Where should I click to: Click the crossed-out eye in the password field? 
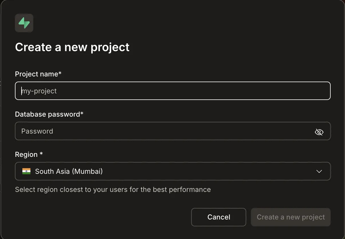coord(319,132)
